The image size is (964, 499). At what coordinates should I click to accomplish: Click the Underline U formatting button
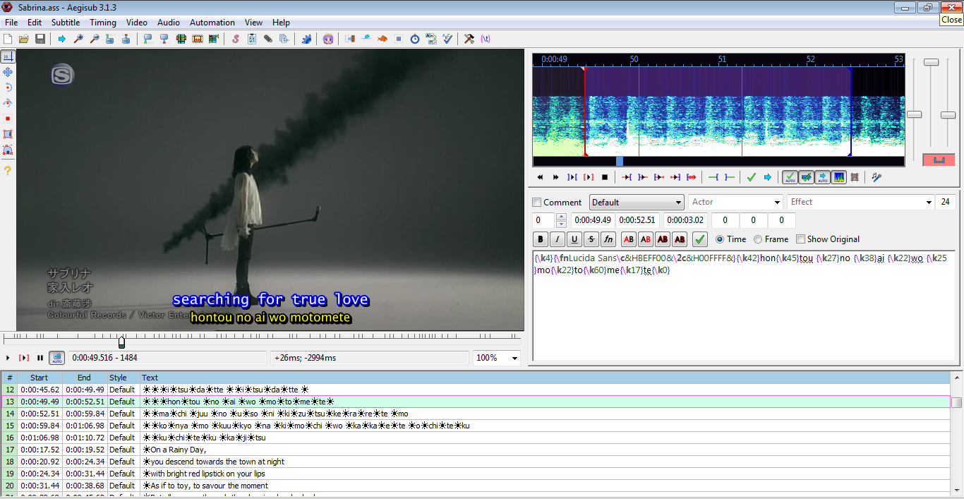[574, 239]
